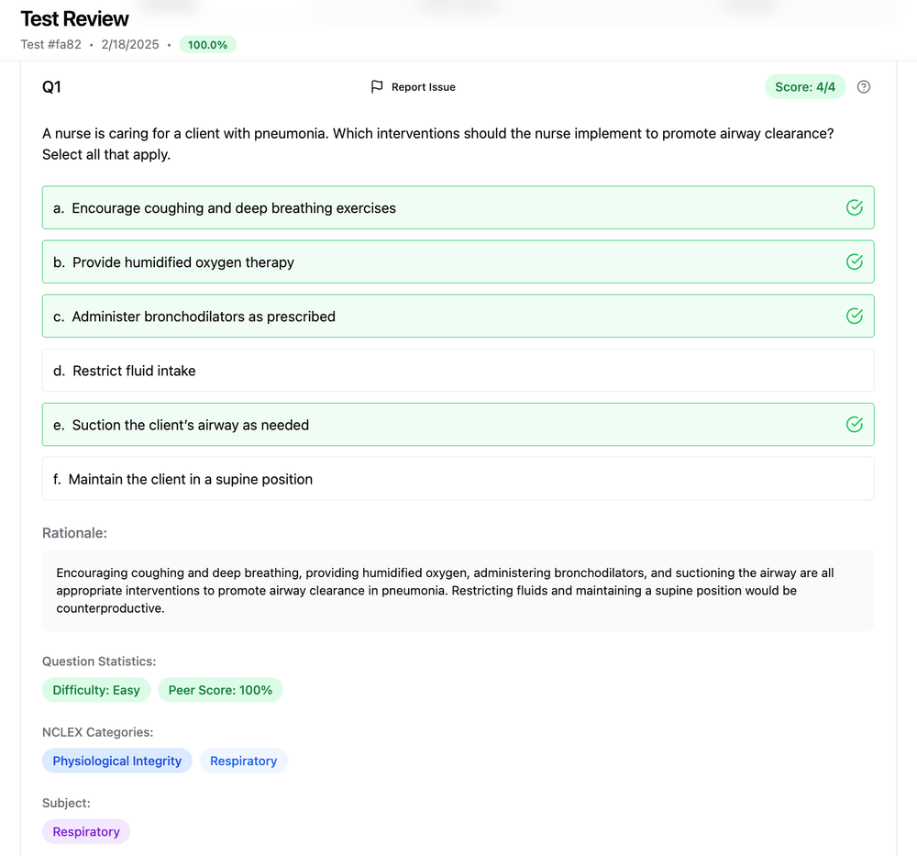Image resolution: width=917 pixels, height=856 pixels.
Task: Click the Report Issue link text
Action: [x=422, y=86]
